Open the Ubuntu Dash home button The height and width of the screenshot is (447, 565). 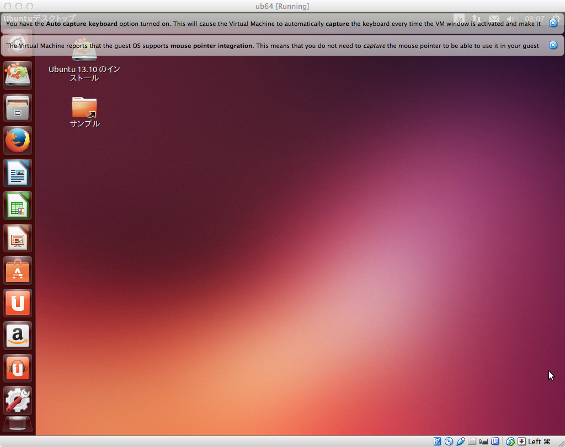(18, 44)
